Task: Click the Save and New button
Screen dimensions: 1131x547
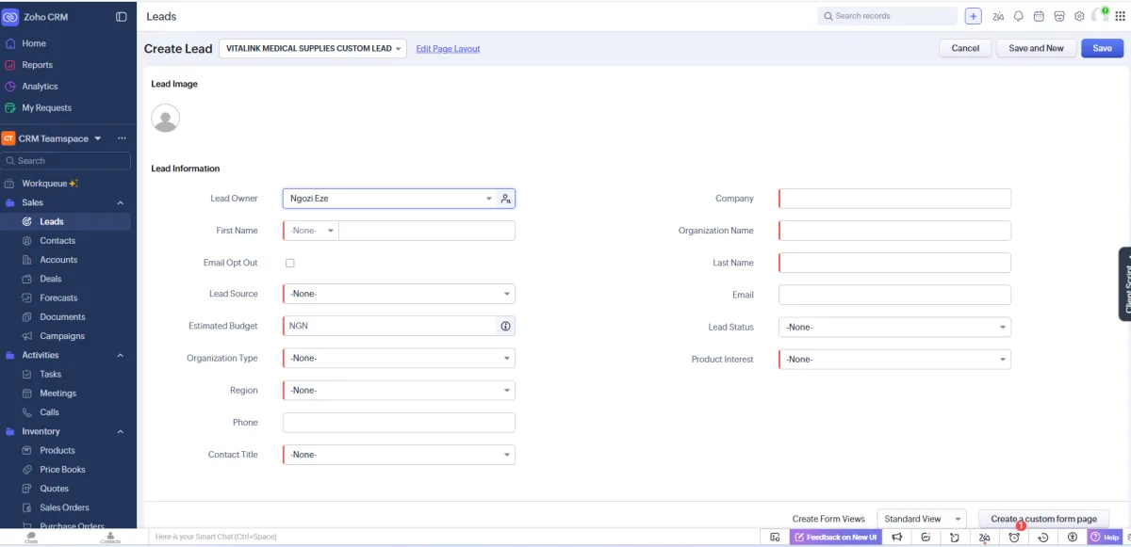Action: point(1036,48)
